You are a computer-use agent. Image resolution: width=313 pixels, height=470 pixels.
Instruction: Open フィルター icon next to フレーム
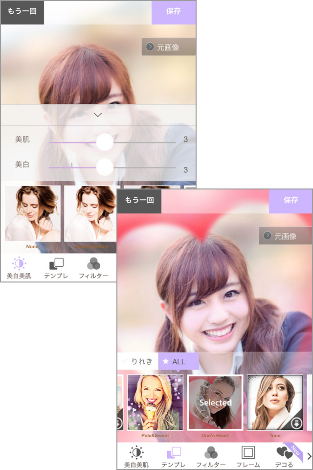(211, 453)
